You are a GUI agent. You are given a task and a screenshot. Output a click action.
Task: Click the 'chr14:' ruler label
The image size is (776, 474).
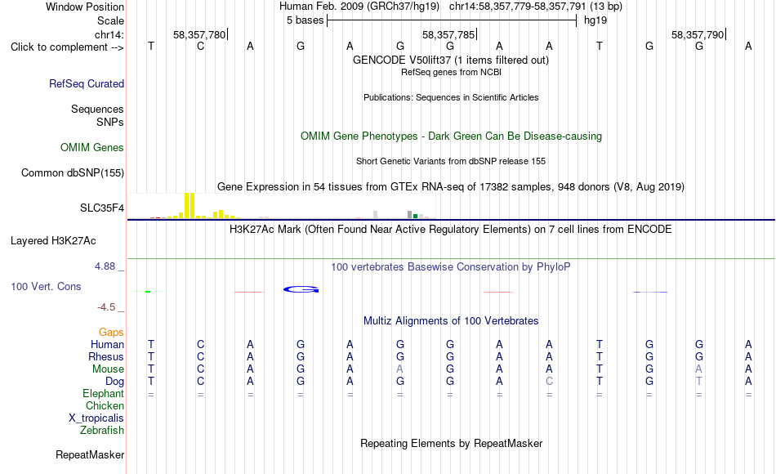click(x=109, y=34)
